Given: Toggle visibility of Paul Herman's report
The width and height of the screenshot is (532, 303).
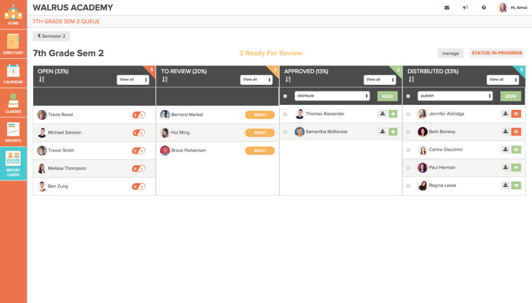Looking at the screenshot, I should point(516,168).
